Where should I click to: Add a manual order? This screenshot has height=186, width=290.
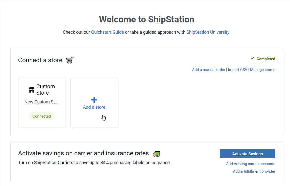[x=208, y=69]
